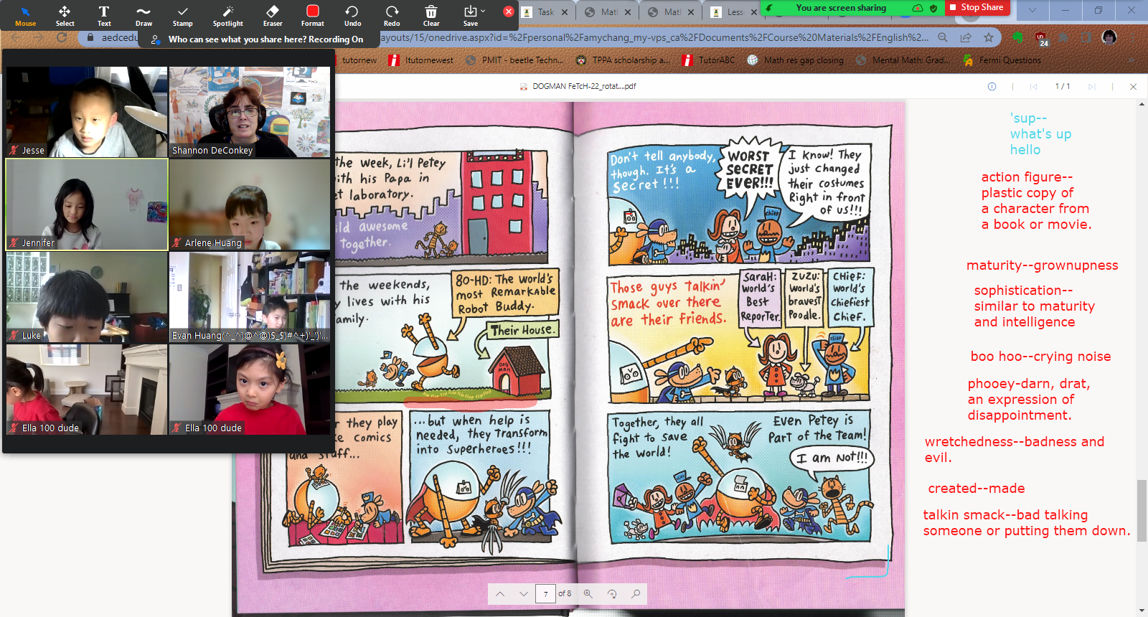Screen dimensions: 1148x617
Task: Click the scrollbar down arrow
Action: click(1142, 611)
